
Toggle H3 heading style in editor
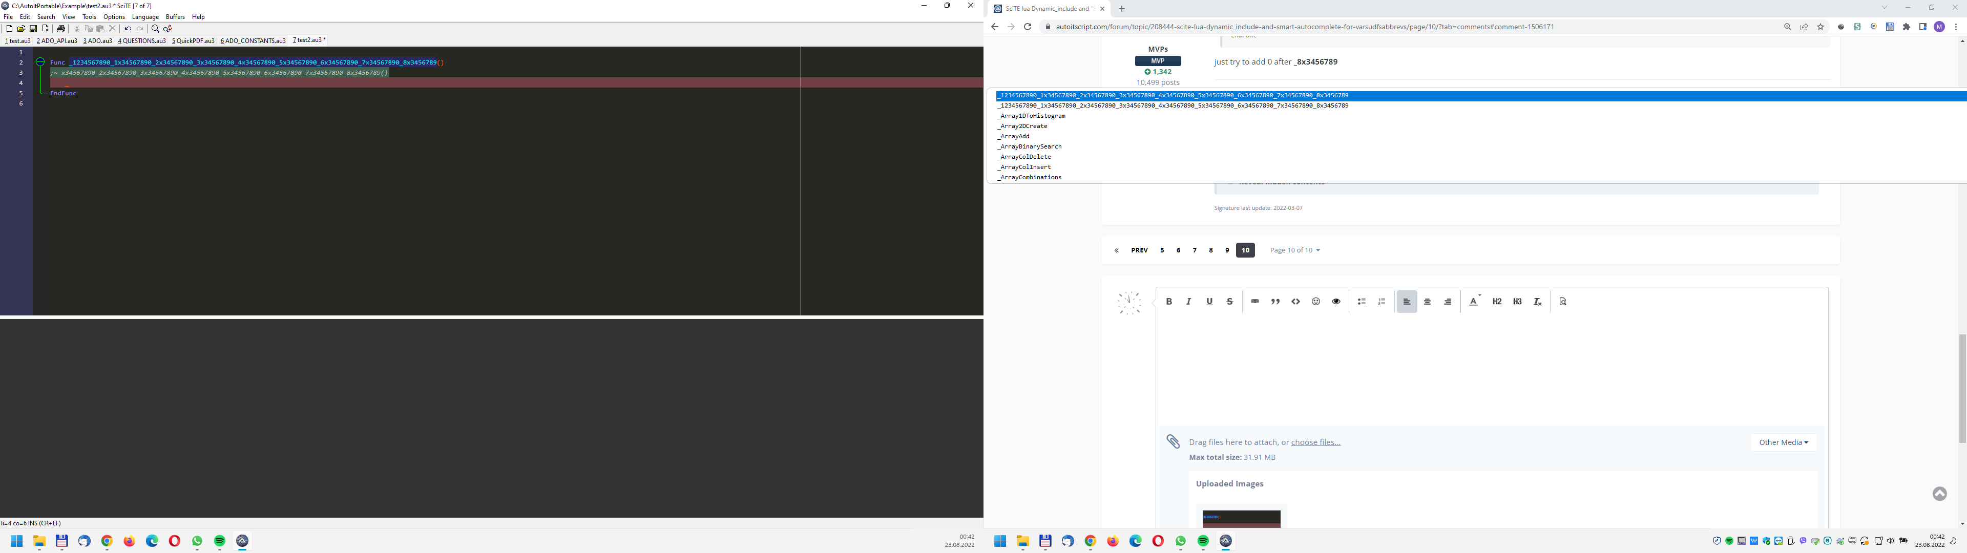click(1517, 302)
